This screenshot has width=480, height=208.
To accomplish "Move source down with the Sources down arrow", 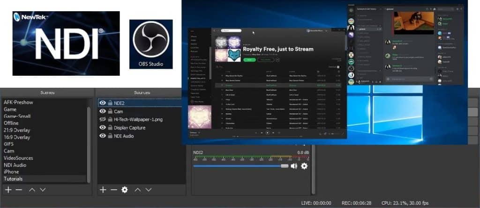I will [x=149, y=190].
